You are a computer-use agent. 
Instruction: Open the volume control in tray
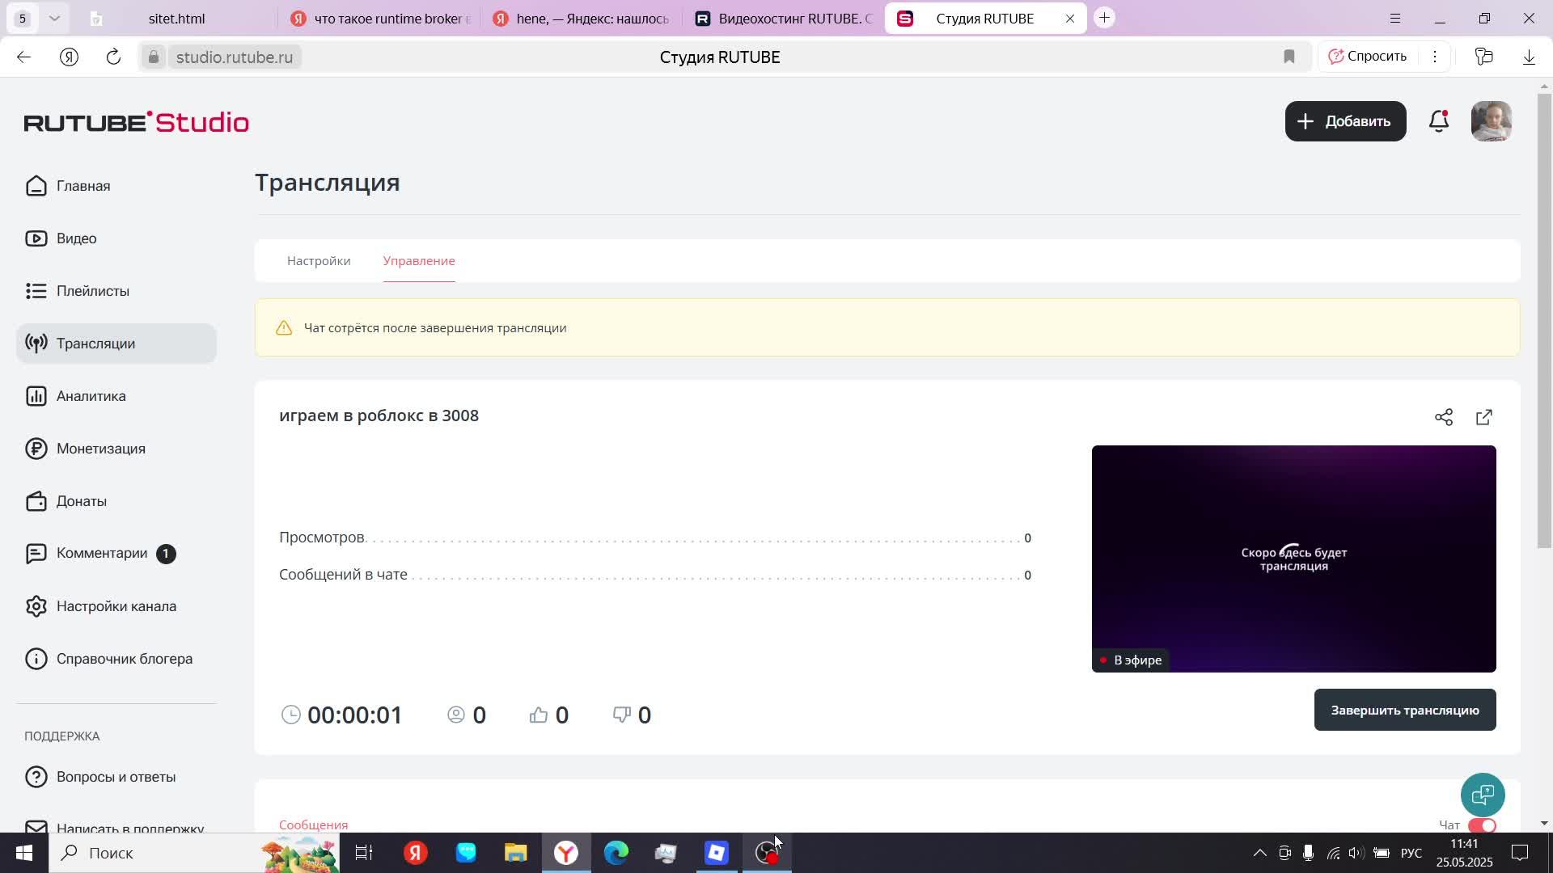[x=1356, y=853]
